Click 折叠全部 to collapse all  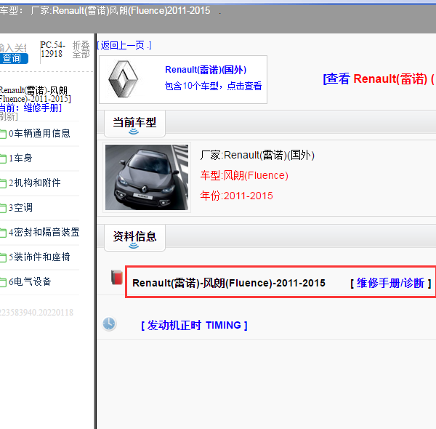(x=81, y=49)
